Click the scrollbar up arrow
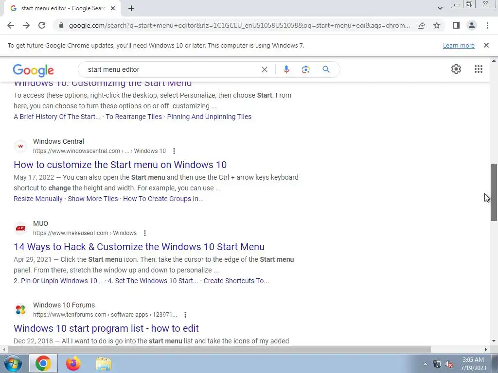Image resolution: width=498 pixels, height=373 pixels. point(494,61)
